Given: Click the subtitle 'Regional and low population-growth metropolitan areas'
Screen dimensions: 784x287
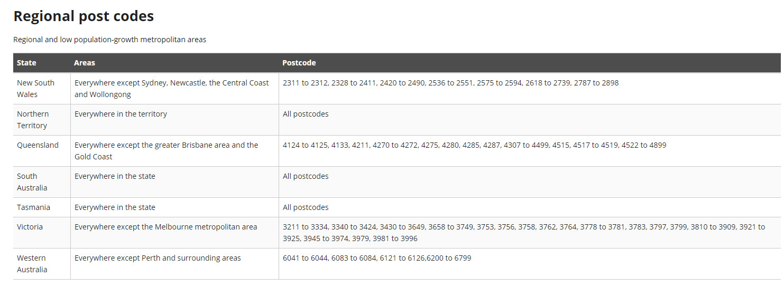Looking at the screenshot, I should click(x=109, y=40).
